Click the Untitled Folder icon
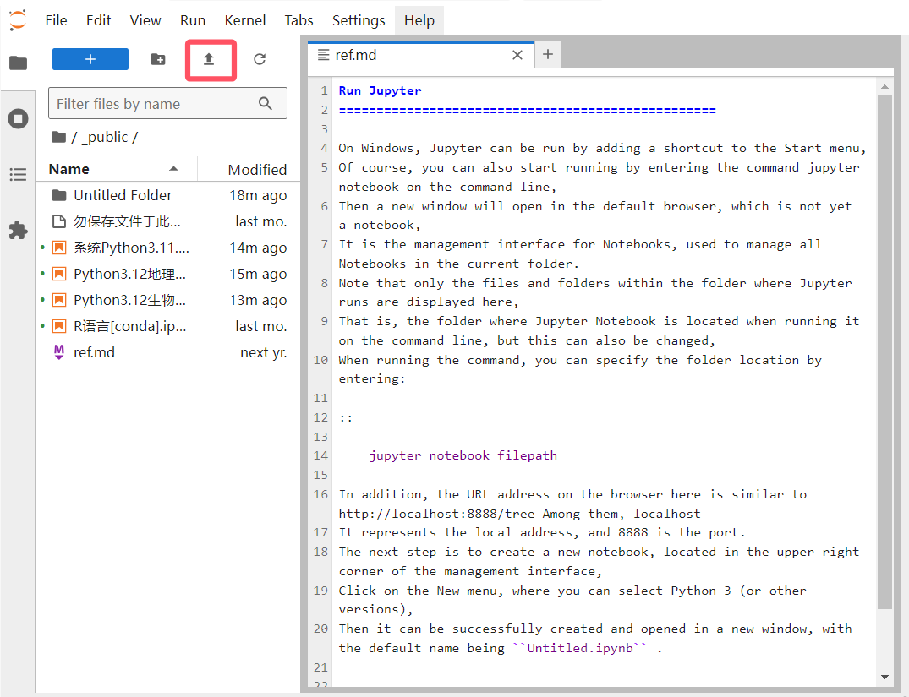This screenshot has height=697, width=909. point(58,195)
